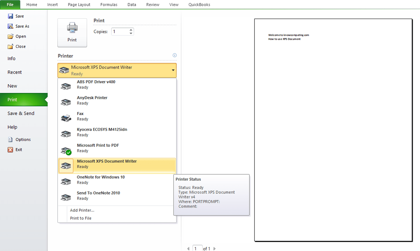Click the Open workbook icon
The width and height of the screenshot is (420, 251).
point(10,36)
